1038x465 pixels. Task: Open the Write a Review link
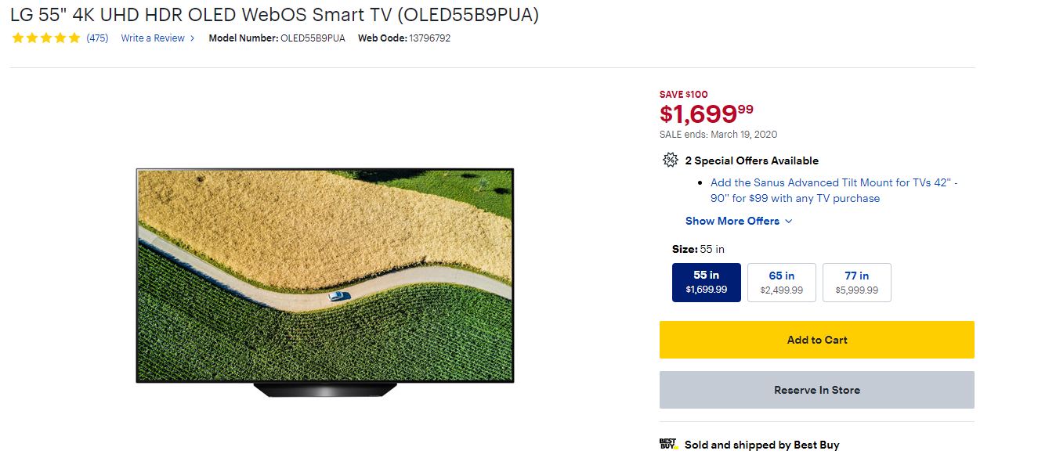click(153, 38)
